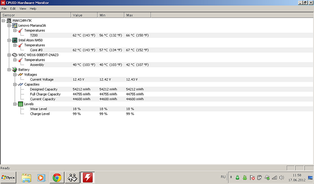Click the RU language indicator in tray

[223, 177]
